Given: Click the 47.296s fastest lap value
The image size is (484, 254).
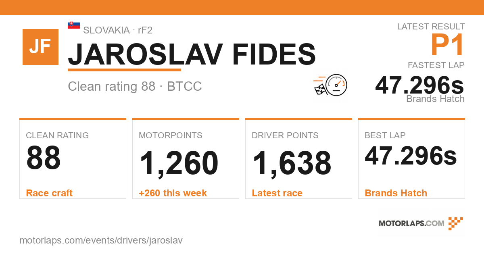Looking at the screenshot, I should tap(419, 85).
